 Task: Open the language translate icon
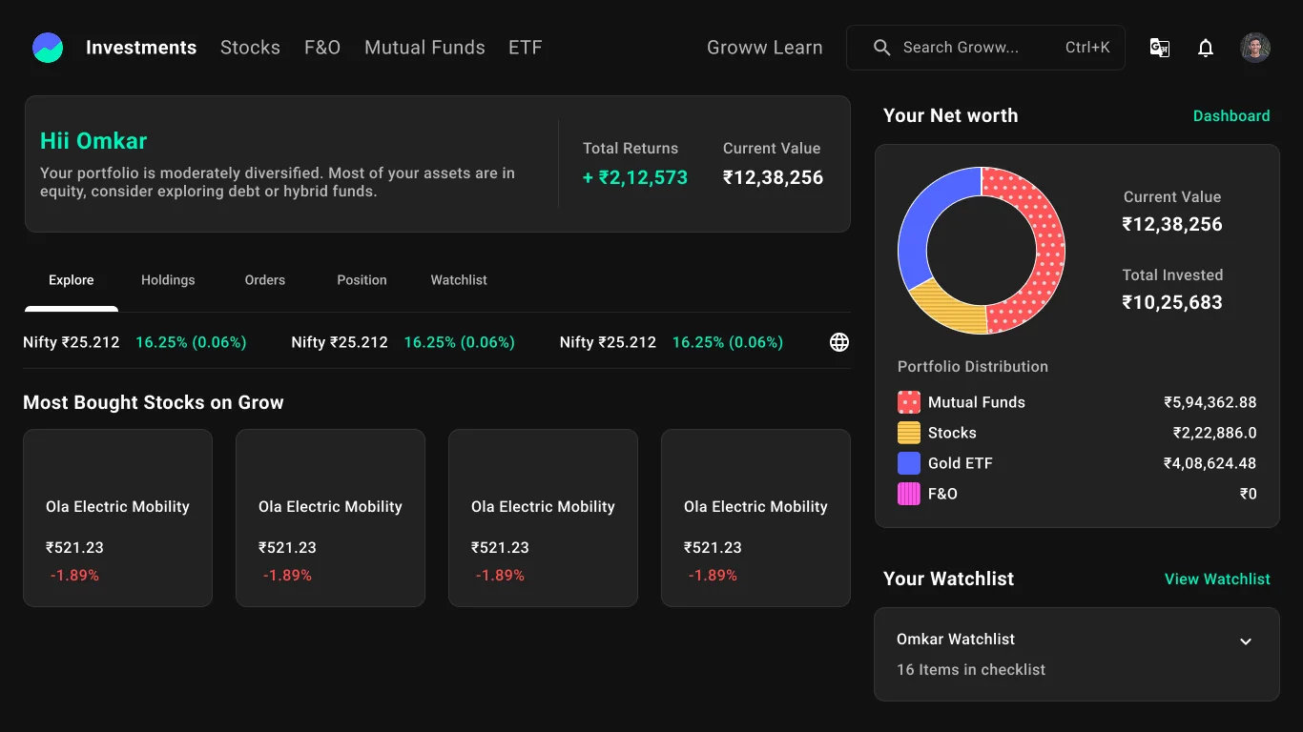coord(1160,48)
